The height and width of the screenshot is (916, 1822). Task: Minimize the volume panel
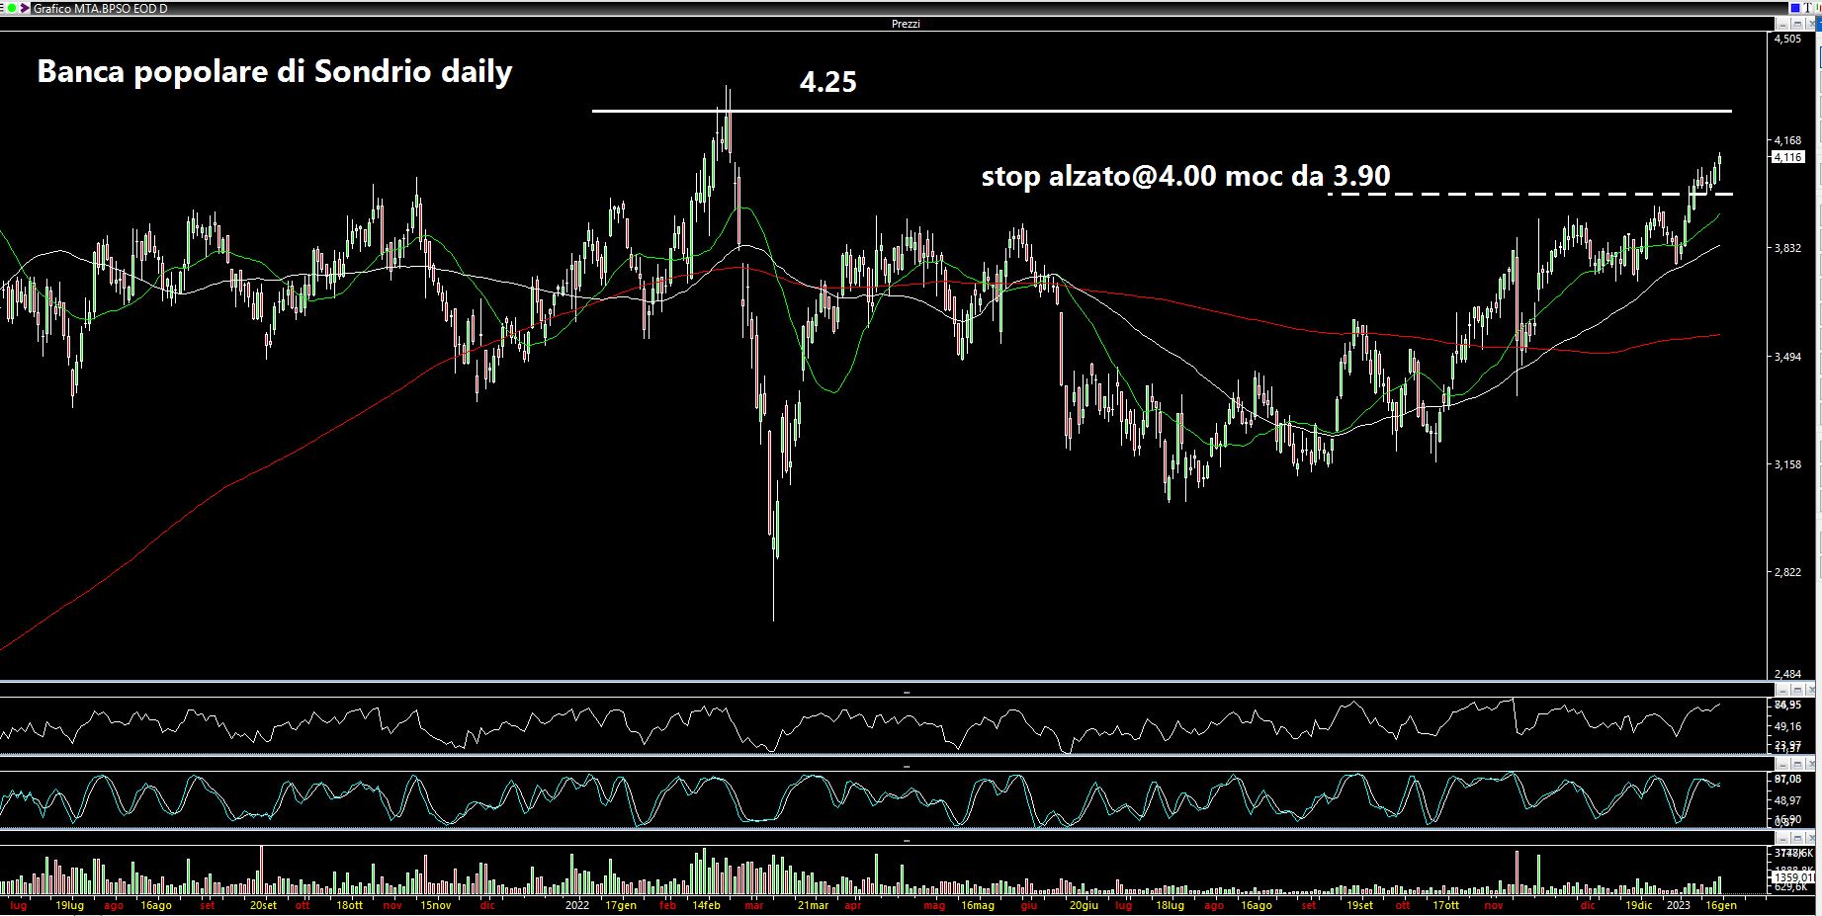pyautogui.click(x=1783, y=838)
